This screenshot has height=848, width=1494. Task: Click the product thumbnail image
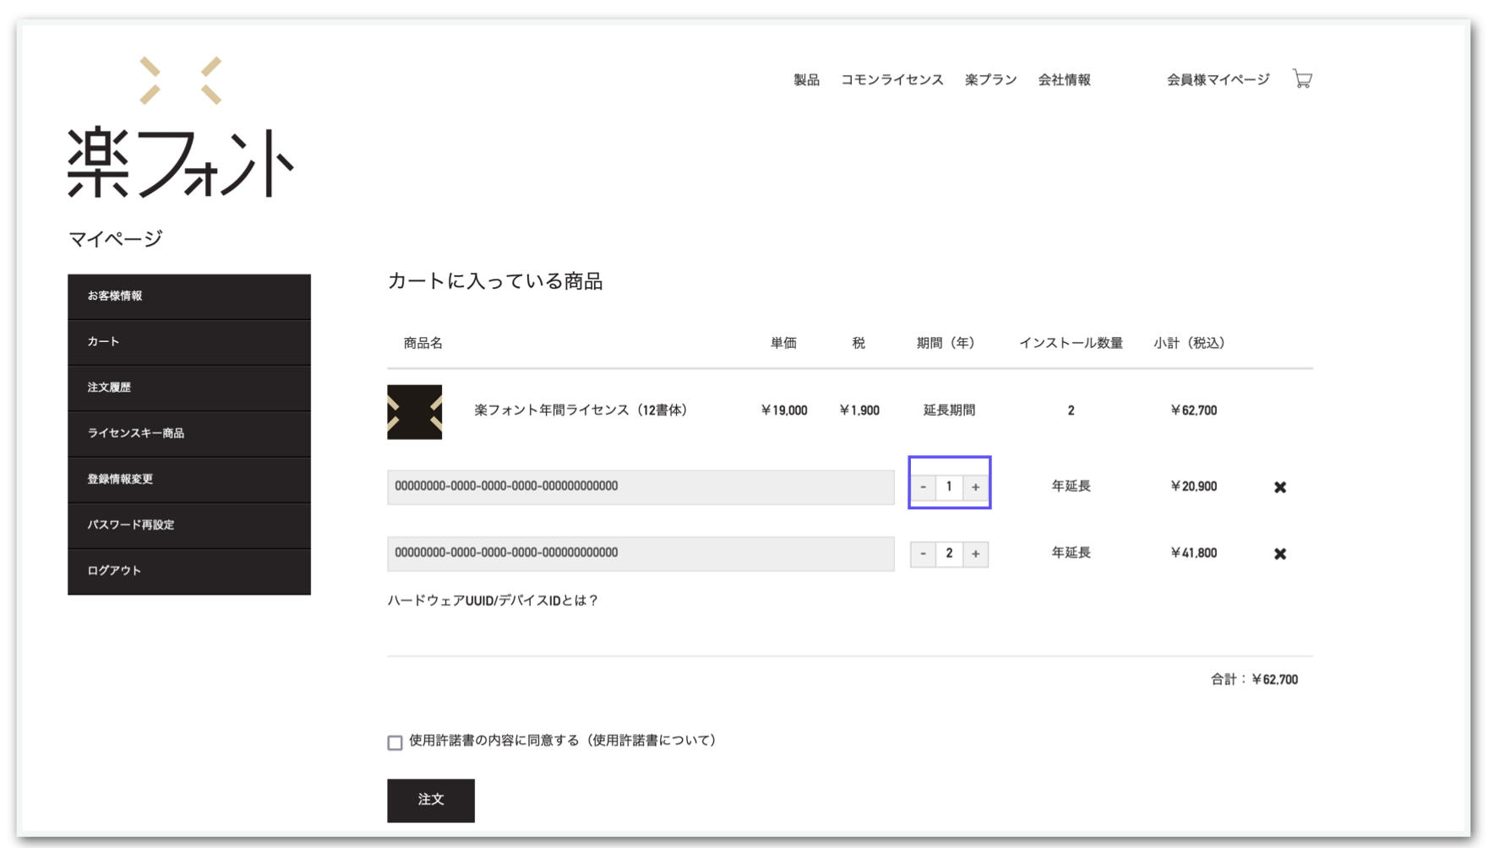[414, 412]
